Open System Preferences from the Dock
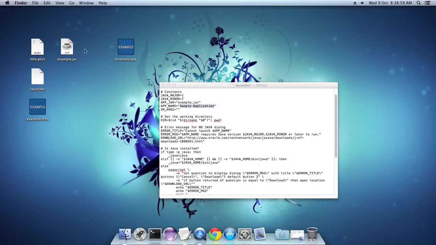This screenshot has width=436, height=245. point(245,234)
